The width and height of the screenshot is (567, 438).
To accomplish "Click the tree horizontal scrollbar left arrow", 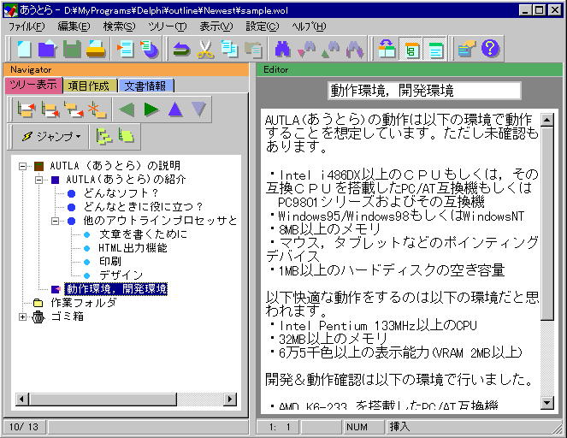I will pyautogui.click(x=22, y=400).
